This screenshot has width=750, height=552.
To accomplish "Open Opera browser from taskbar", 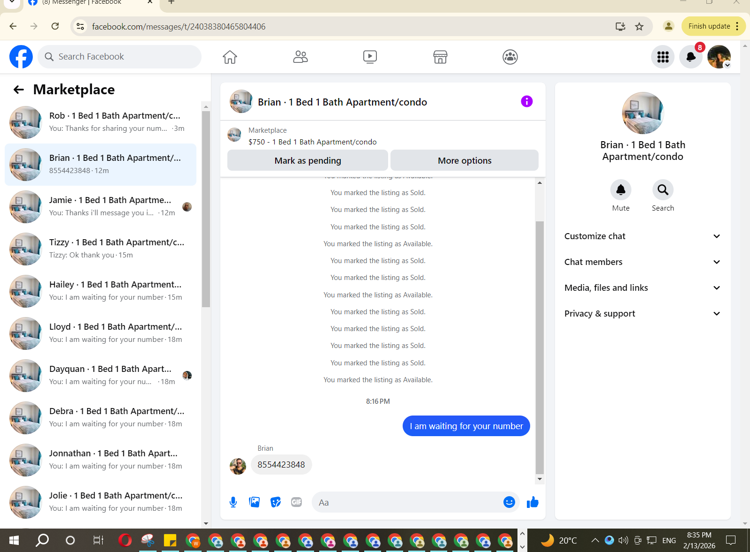I will coord(125,540).
